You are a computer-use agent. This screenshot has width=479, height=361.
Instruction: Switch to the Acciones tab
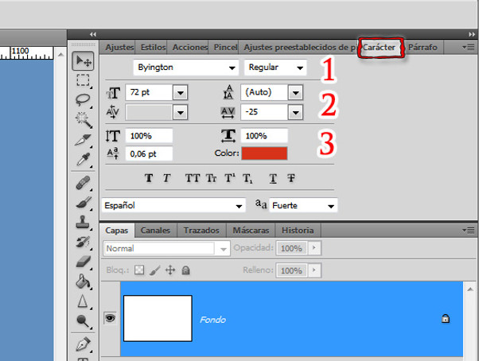[190, 47]
